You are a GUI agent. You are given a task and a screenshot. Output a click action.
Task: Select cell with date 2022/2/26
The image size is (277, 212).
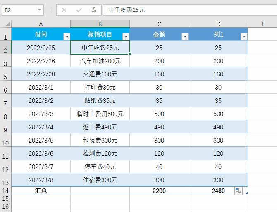41,61
